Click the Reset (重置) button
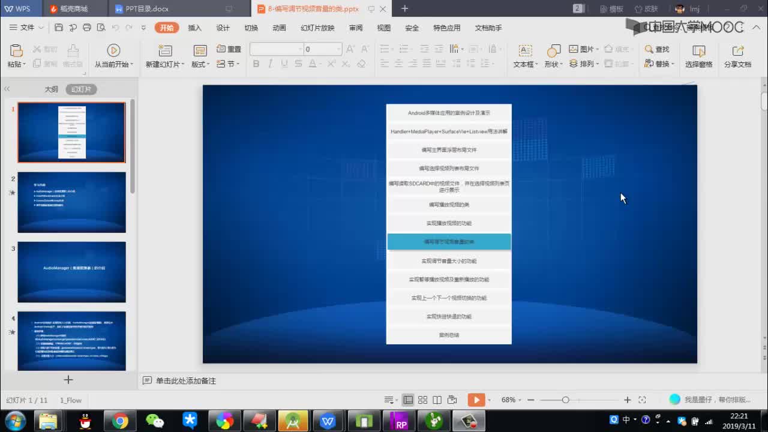Screen dimensions: 768x432 (x=229, y=49)
